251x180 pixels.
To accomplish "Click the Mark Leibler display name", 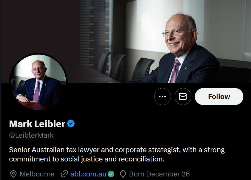I will coord(37,124).
